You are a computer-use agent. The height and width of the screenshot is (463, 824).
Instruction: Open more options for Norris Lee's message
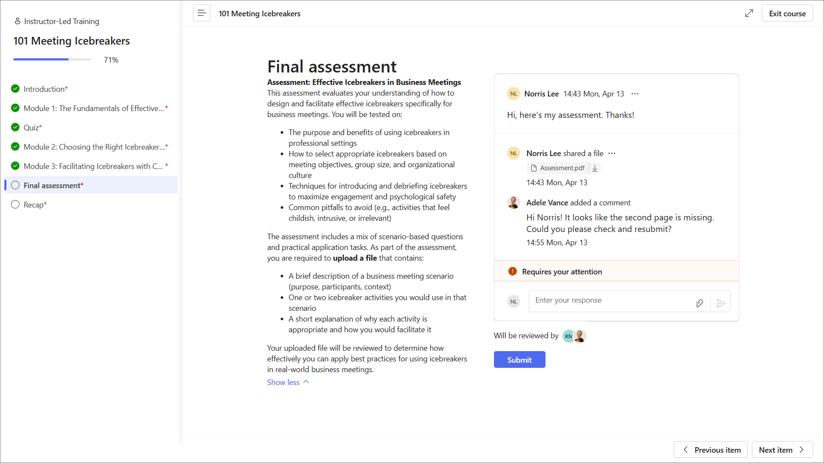coord(635,94)
